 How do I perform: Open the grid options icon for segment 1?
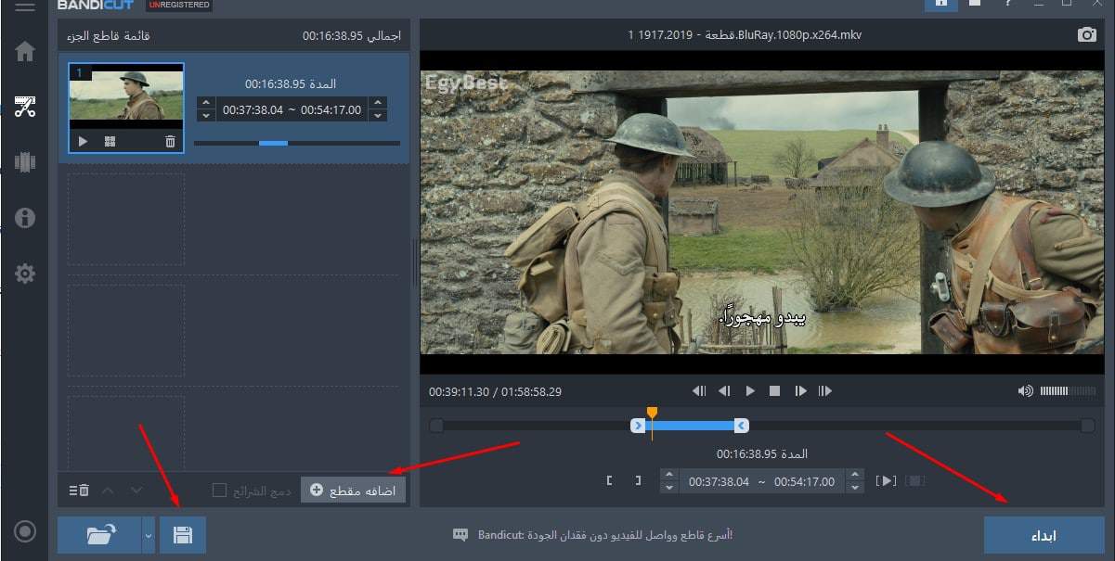point(110,141)
